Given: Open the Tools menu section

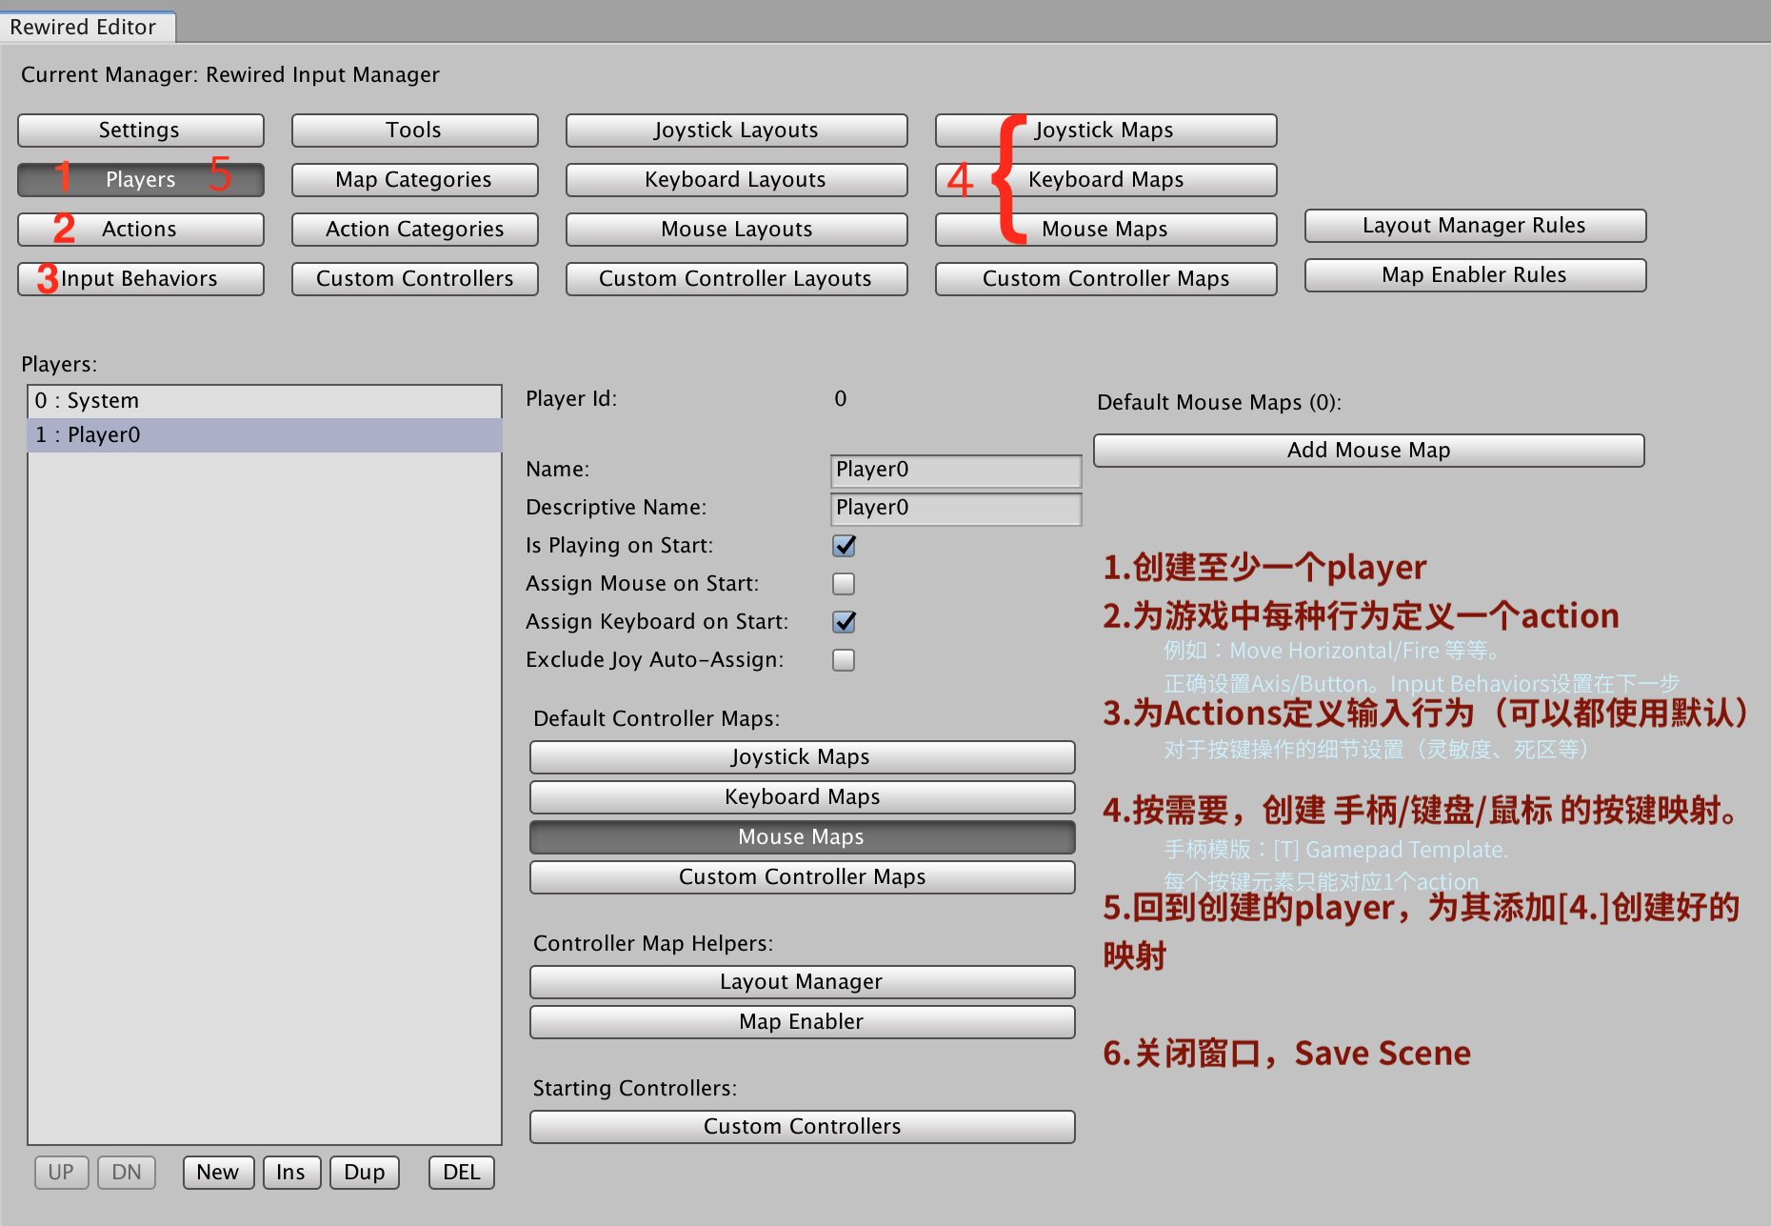Looking at the screenshot, I should (x=414, y=130).
